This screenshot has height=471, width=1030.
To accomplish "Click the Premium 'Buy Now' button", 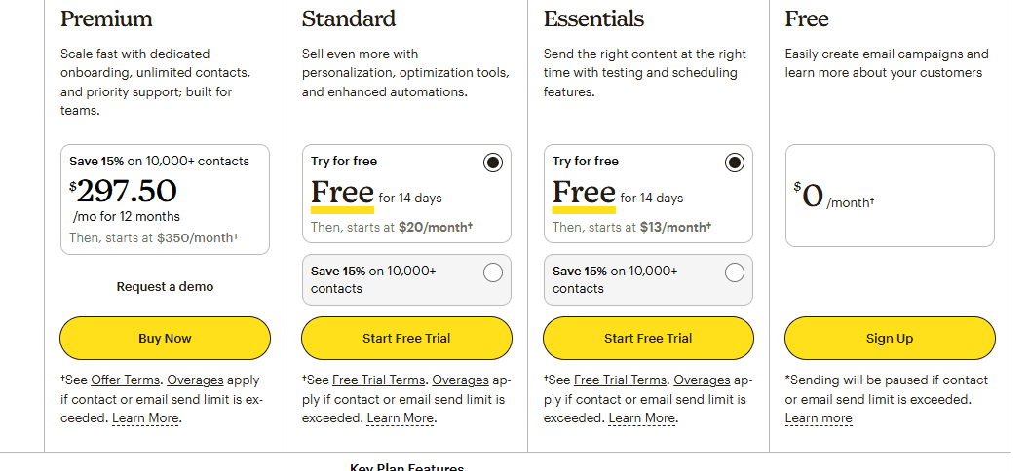I will (x=165, y=339).
